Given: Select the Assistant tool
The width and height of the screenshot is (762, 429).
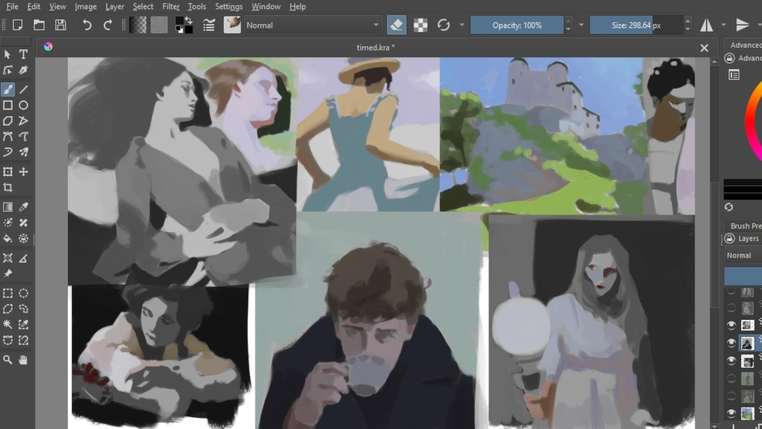Looking at the screenshot, I should tap(8, 258).
